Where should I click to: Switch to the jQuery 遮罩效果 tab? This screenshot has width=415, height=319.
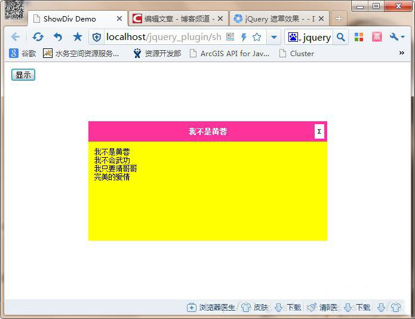coord(278,19)
